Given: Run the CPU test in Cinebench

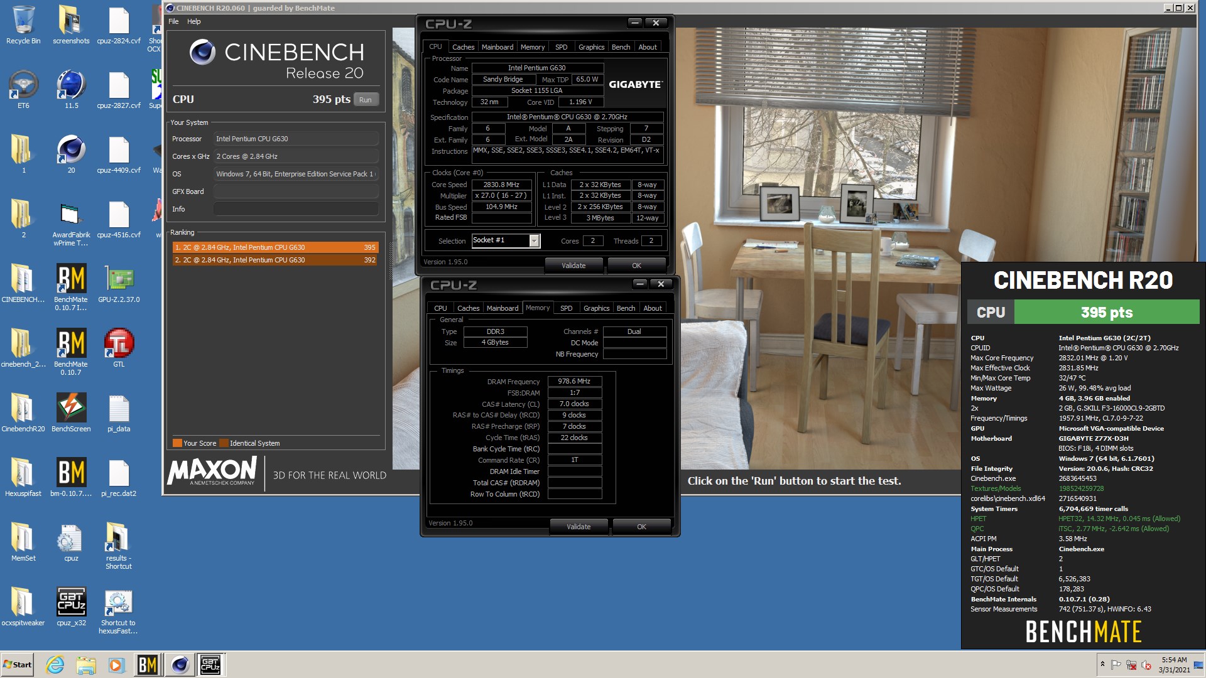Looking at the screenshot, I should (x=366, y=99).
